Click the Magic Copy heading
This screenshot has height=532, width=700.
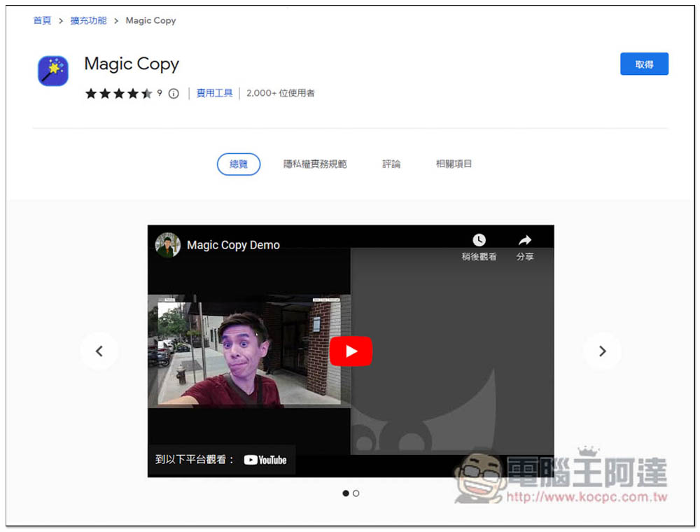click(132, 64)
